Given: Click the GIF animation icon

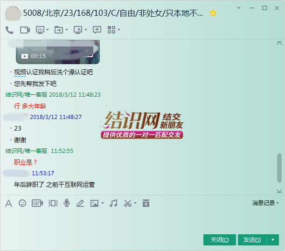Looking at the screenshot, I should 37,203.
